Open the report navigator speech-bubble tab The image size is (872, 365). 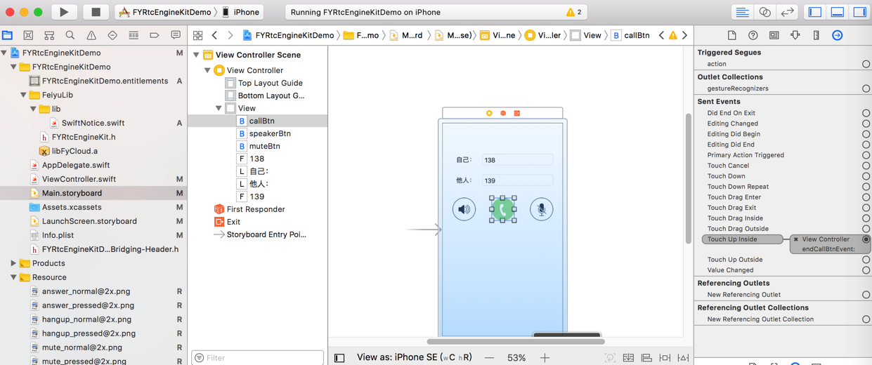click(176, 35)
